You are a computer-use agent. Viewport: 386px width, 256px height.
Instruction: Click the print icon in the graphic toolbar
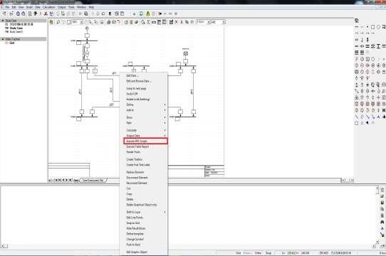click(x=108, y=22)
